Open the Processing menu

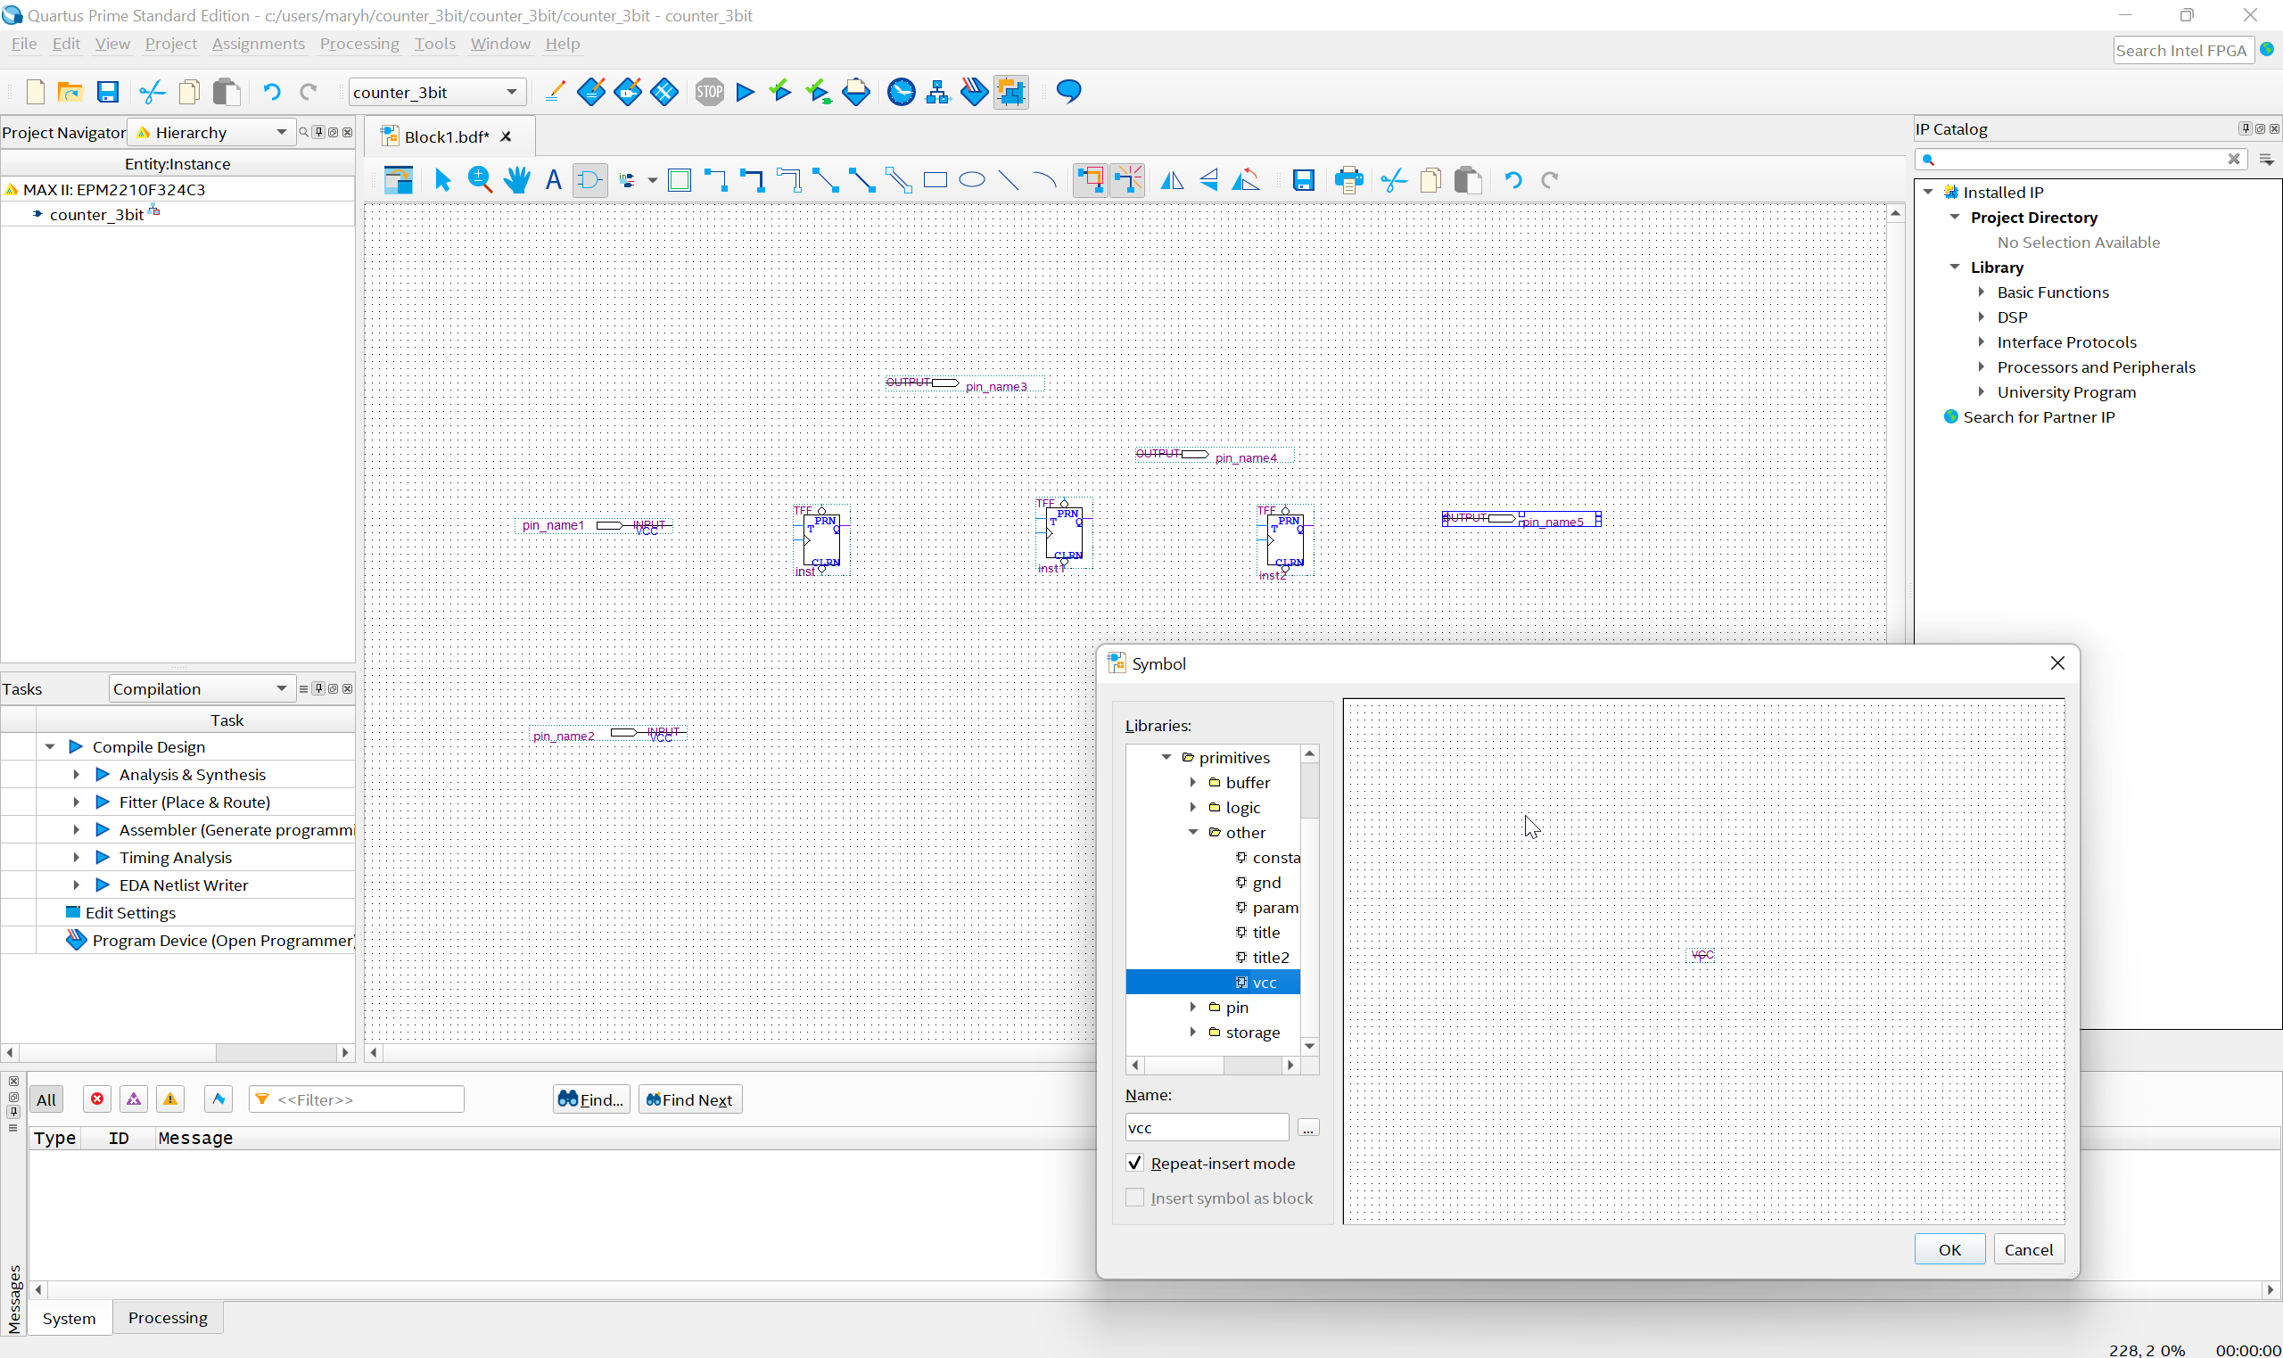click(x=359, y=44)
